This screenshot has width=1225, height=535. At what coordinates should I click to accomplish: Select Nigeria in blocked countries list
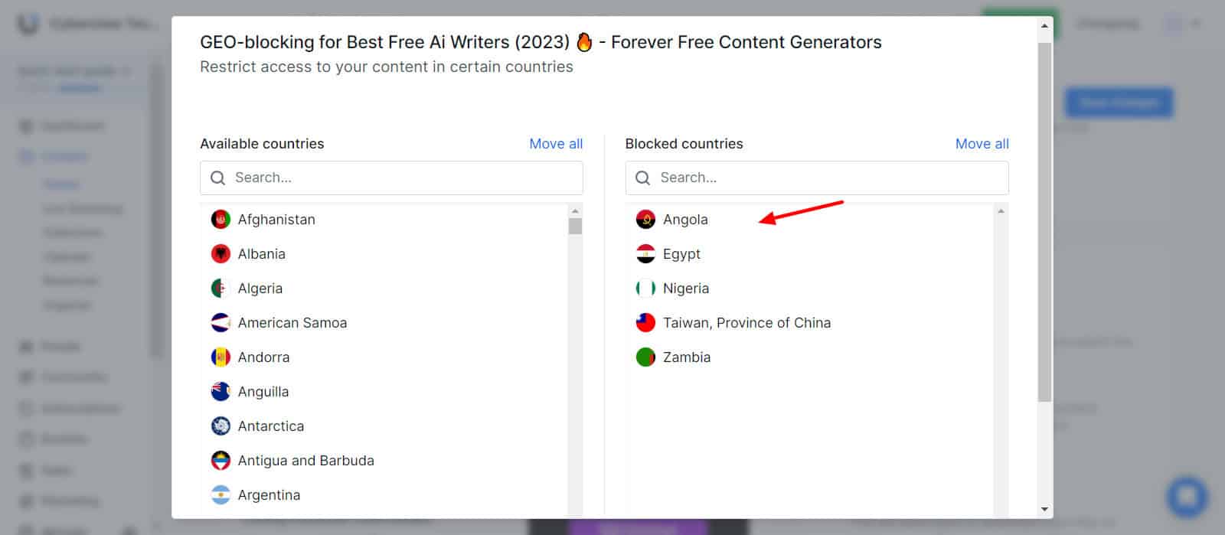point(685,289)
